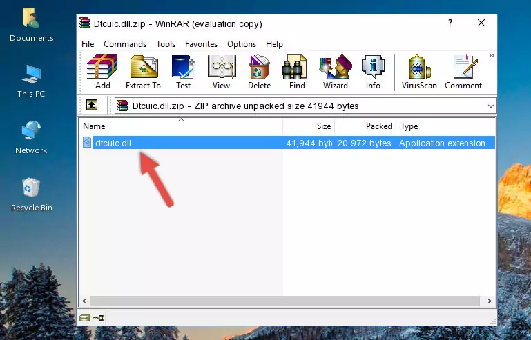Open the Help menu

(x=274, y=44)
